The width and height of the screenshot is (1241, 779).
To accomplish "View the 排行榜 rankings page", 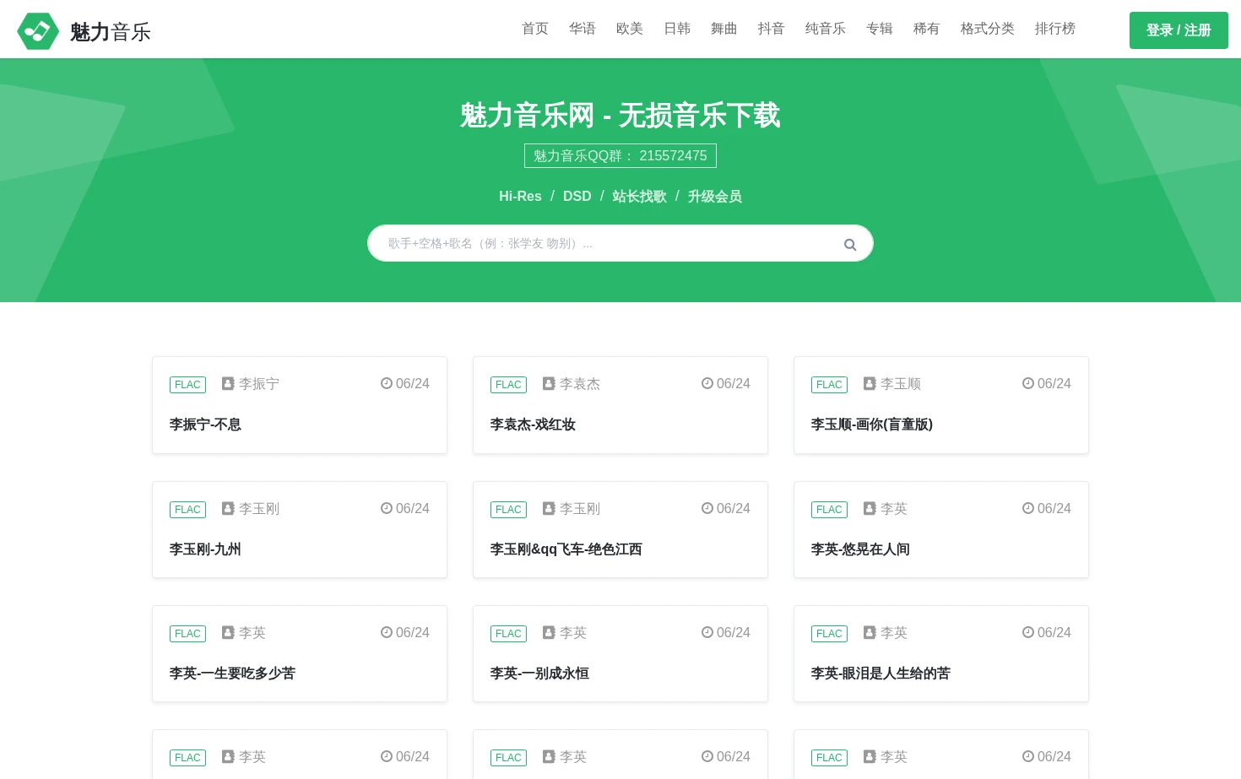I will point(1055,29).
